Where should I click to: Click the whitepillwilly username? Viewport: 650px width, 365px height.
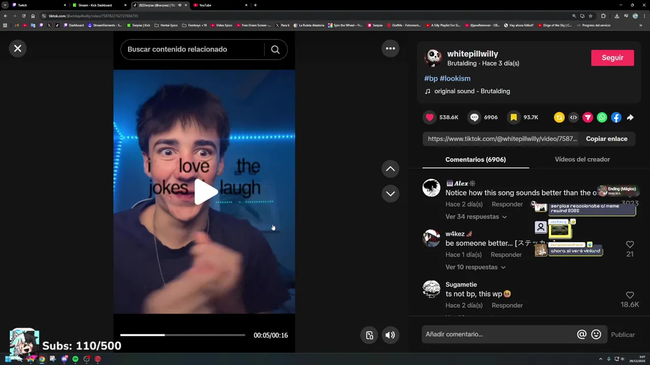tap(472, 54)
